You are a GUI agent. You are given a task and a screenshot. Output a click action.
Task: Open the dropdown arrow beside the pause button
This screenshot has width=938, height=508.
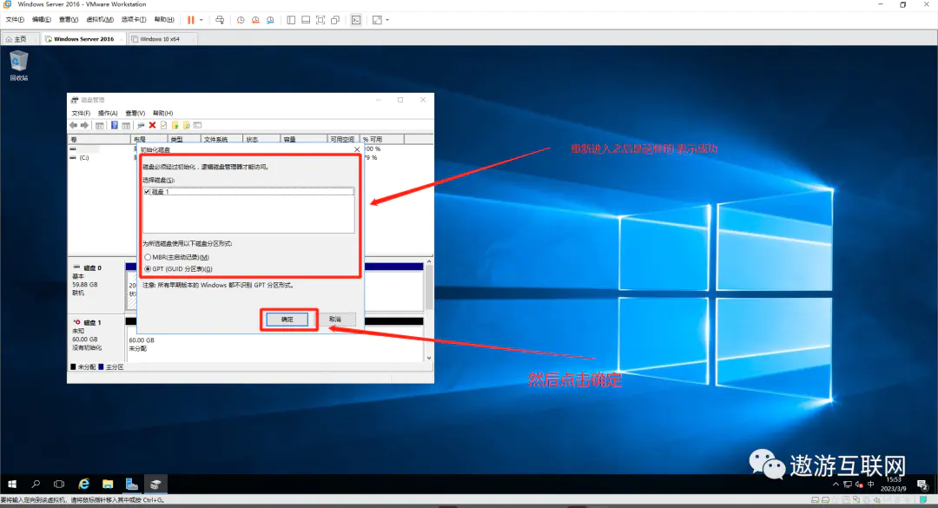coord(201,20)
